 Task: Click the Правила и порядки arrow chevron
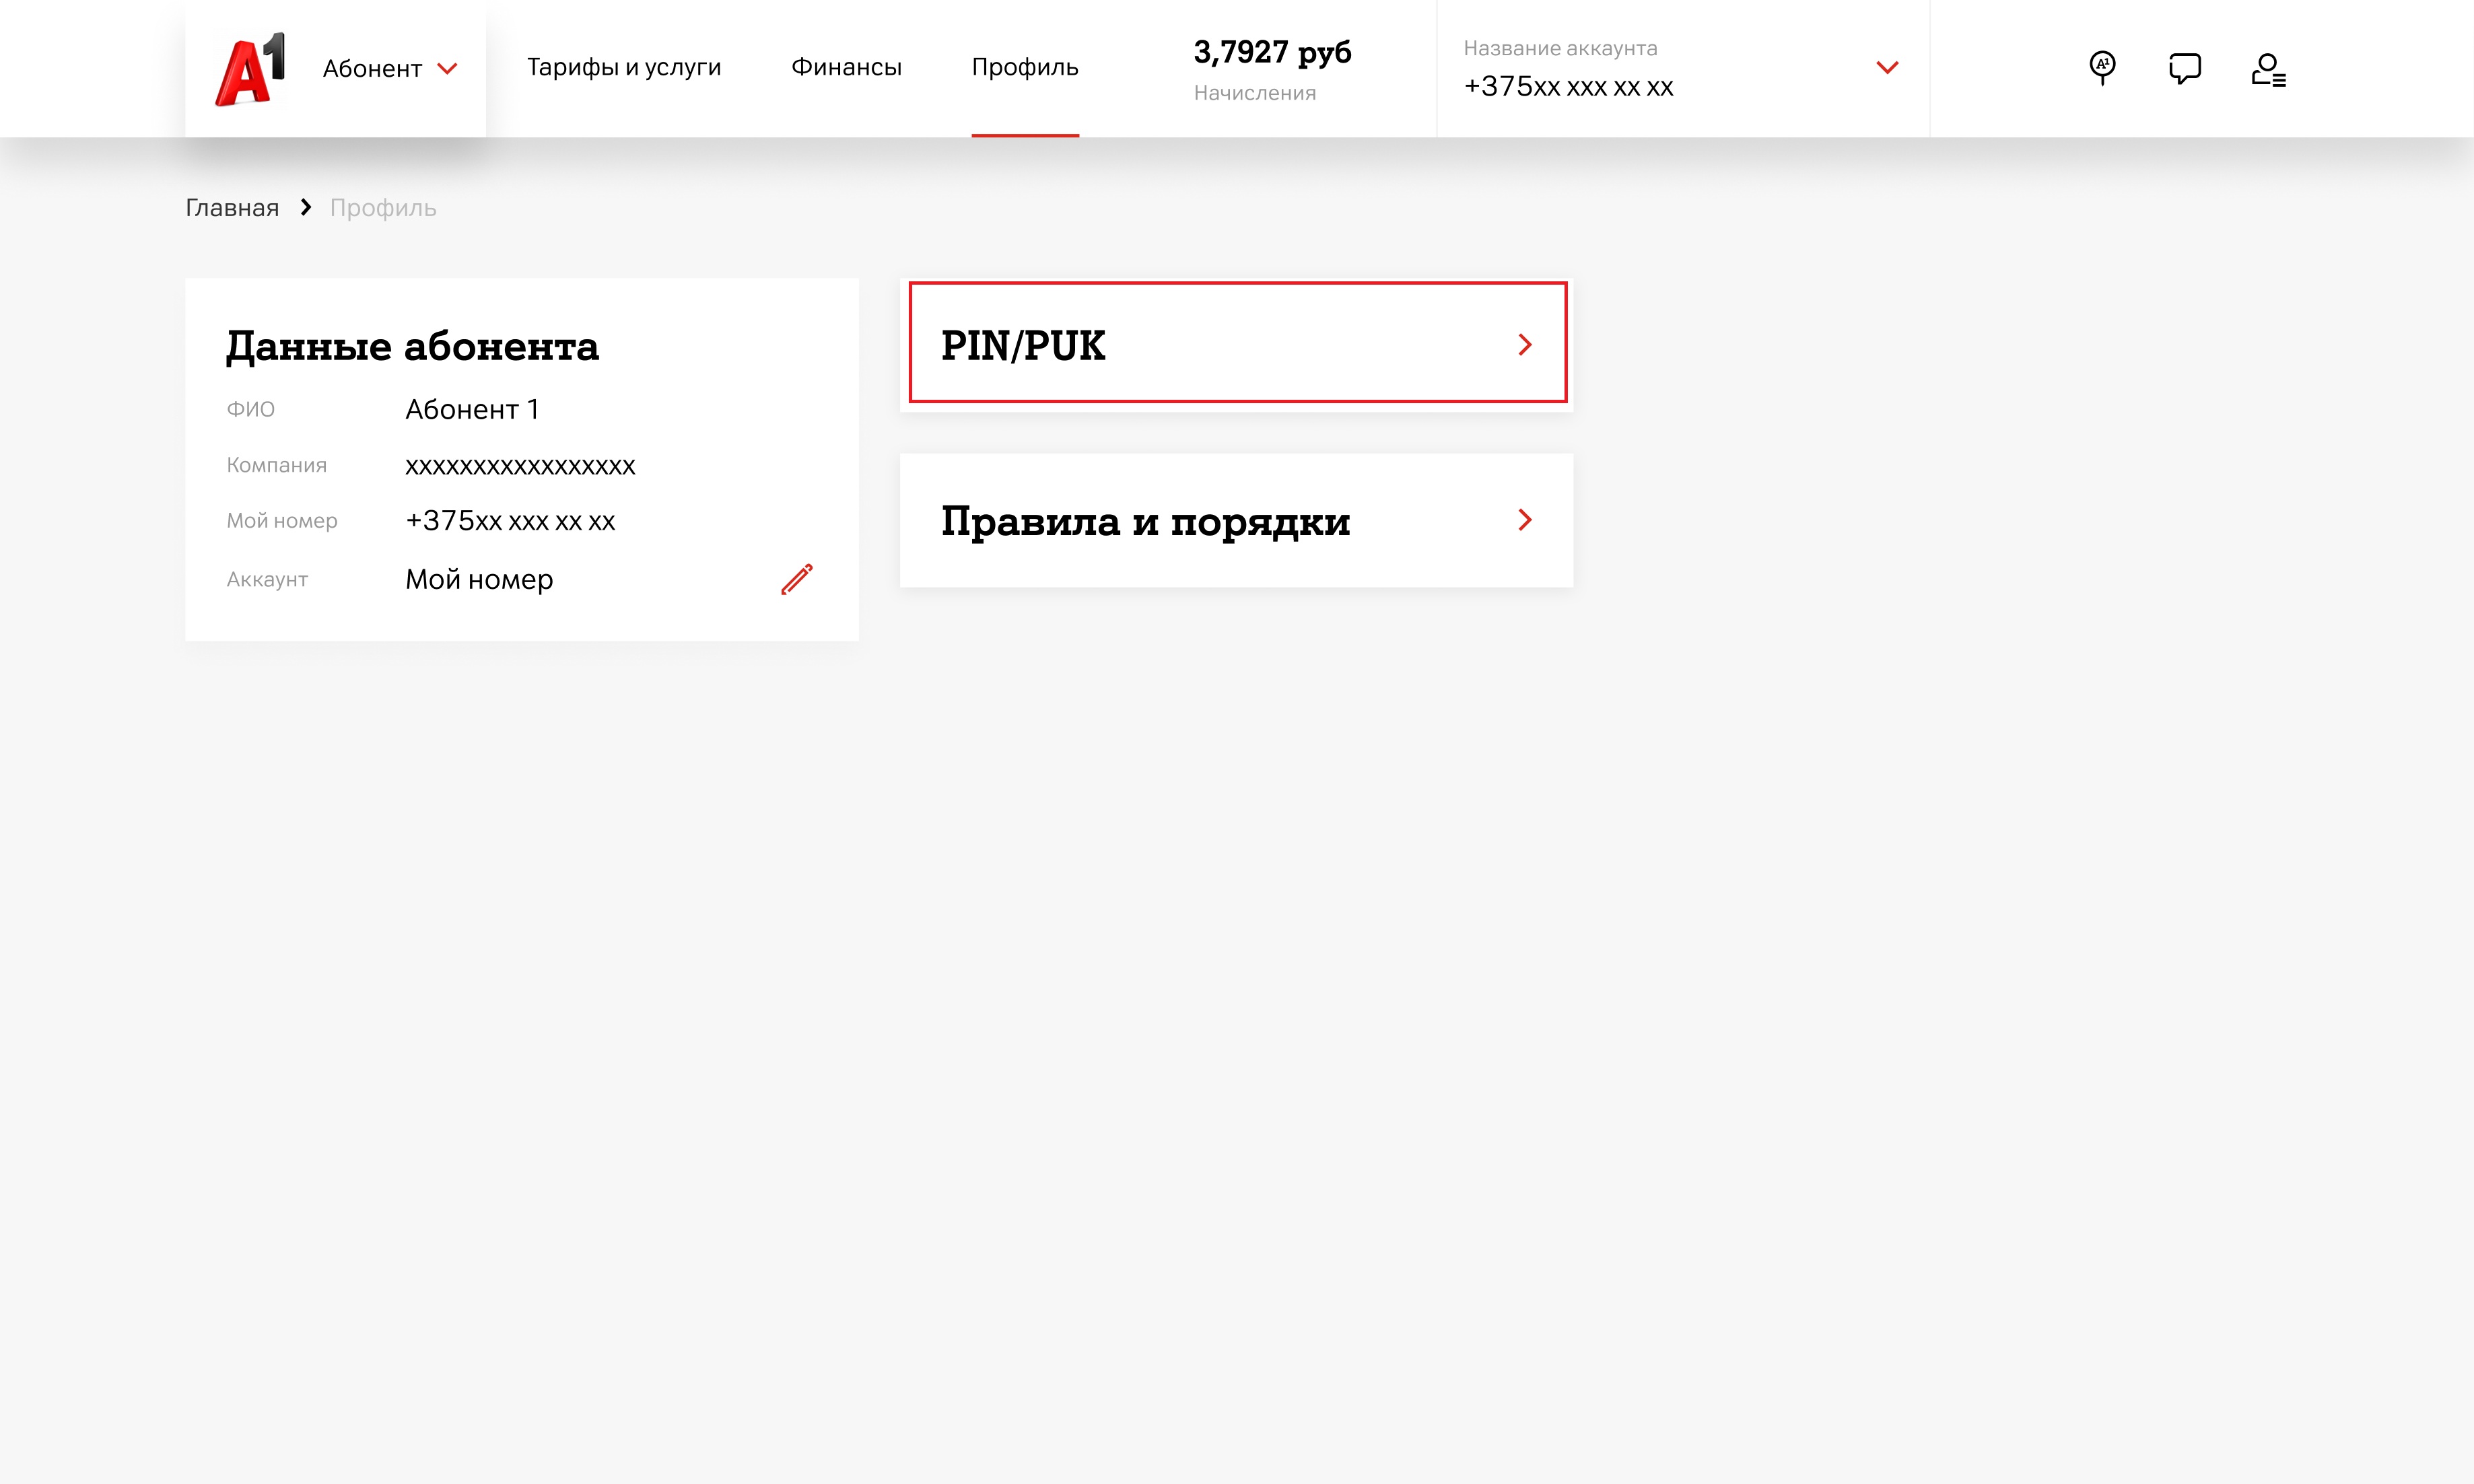(1524, 520)
